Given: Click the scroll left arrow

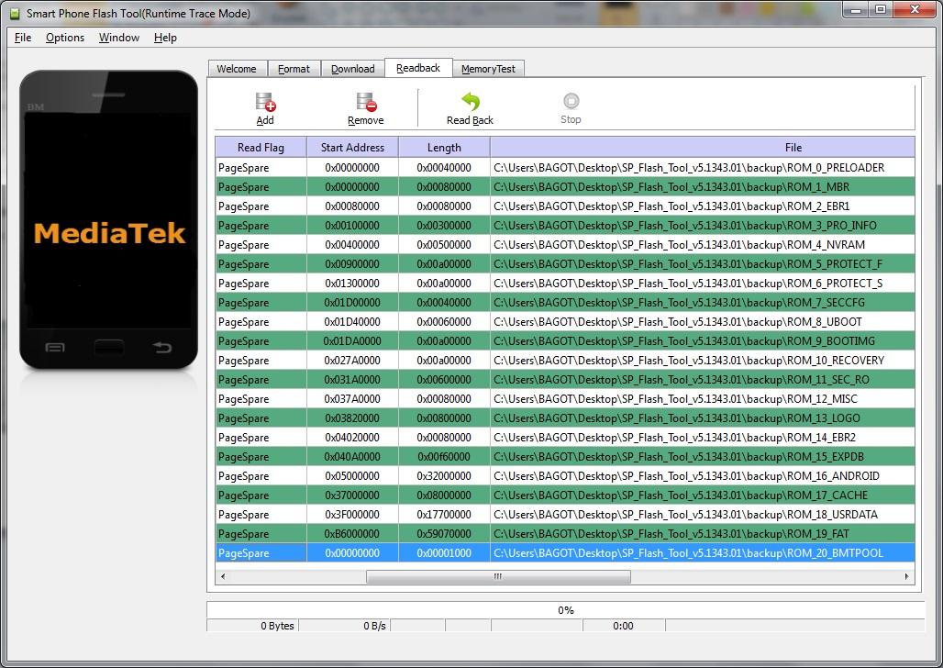Looking at the screenshot, I should click(x=223, y=576).
